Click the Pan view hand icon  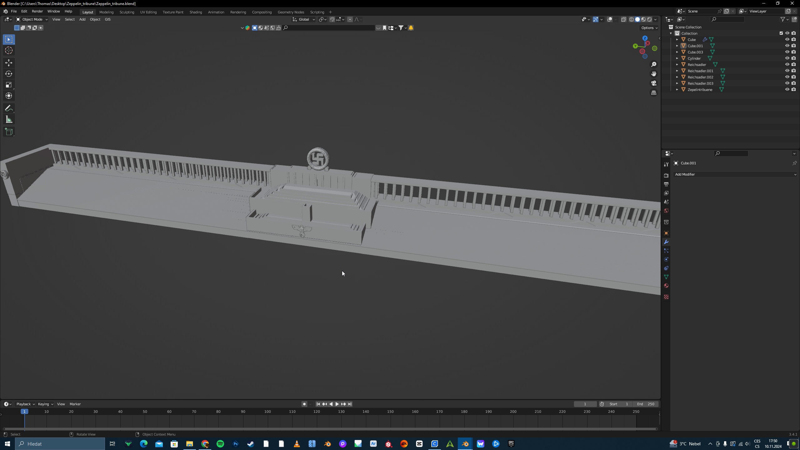click(654, 74)
